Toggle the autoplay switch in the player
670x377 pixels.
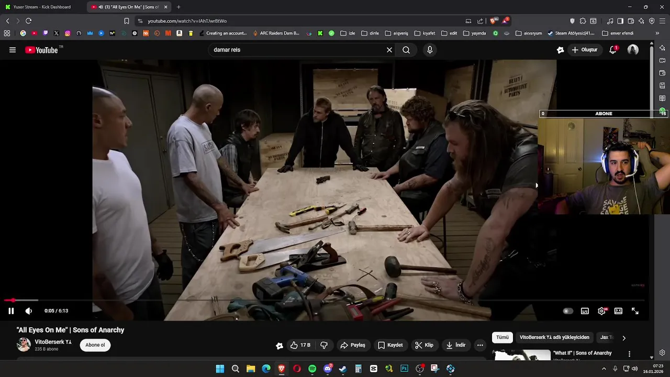coord(567,311)
